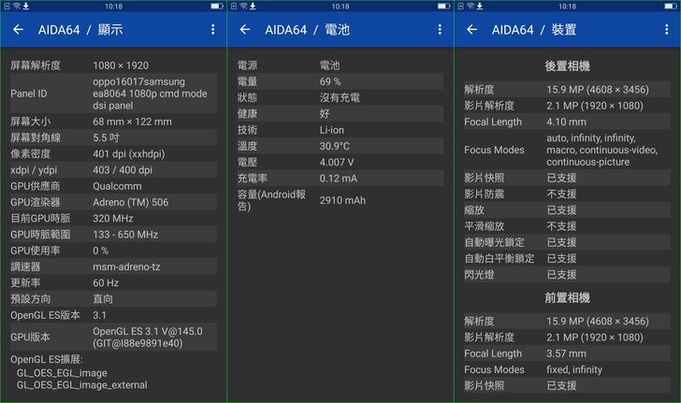Go back from the 電池 screen

pyautogui.click(x=245, y=30)
